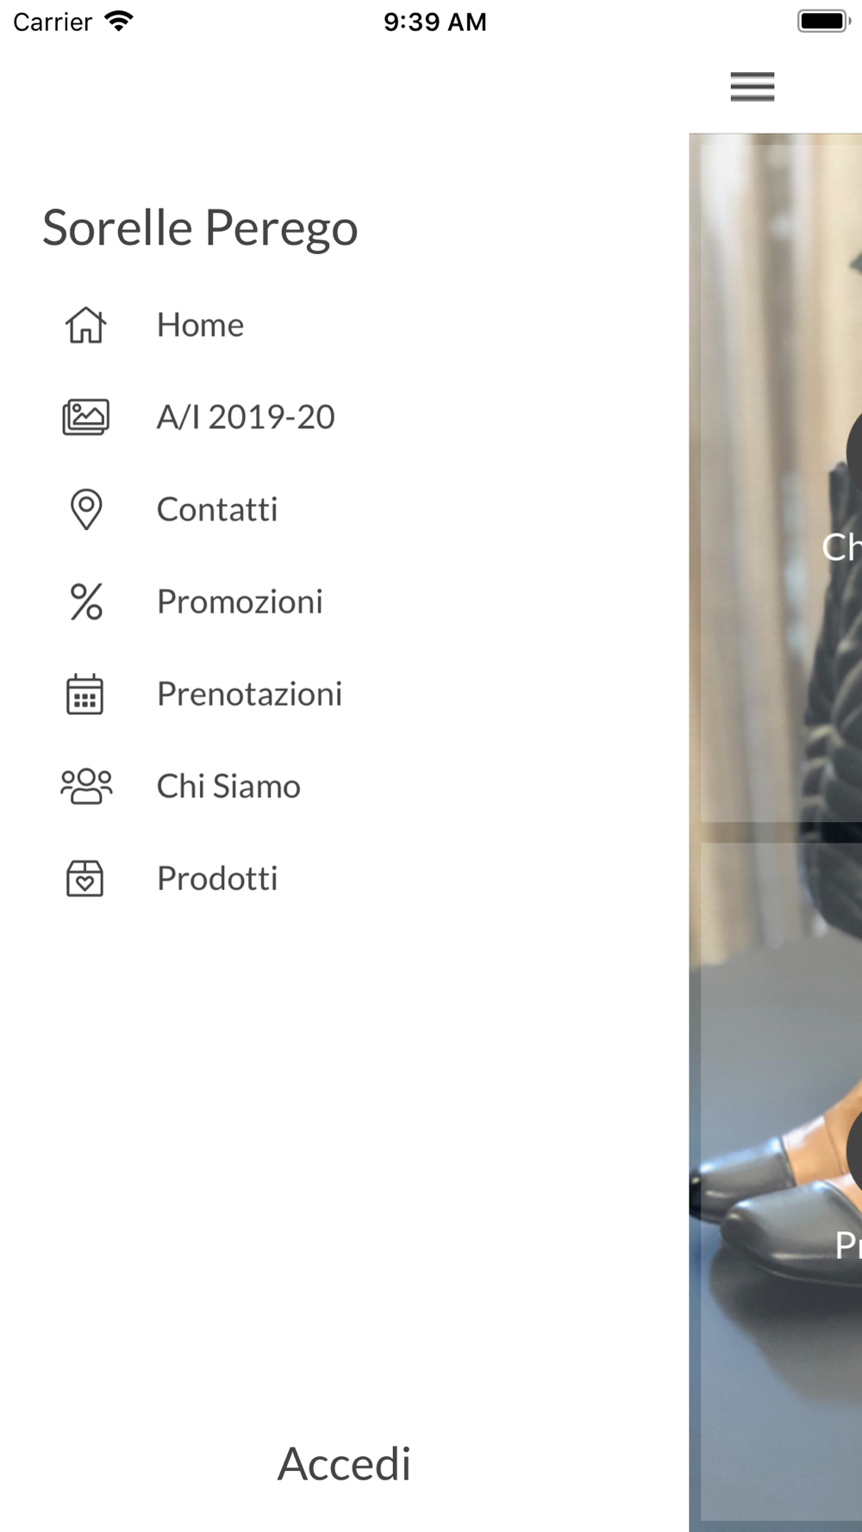Click the group of people icon
Image resolution: width=862 pixels, height=1532 pixels.
(x=86, y=786)
